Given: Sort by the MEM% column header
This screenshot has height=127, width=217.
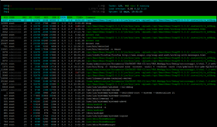Looking at the screenshot, I should click(x=70, y=17).
